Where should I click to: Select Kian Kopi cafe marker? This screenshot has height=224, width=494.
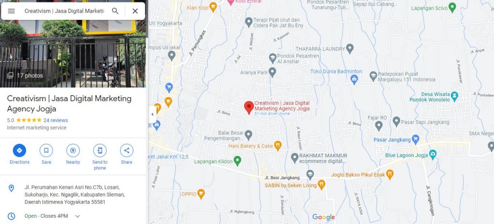[213, 7]
